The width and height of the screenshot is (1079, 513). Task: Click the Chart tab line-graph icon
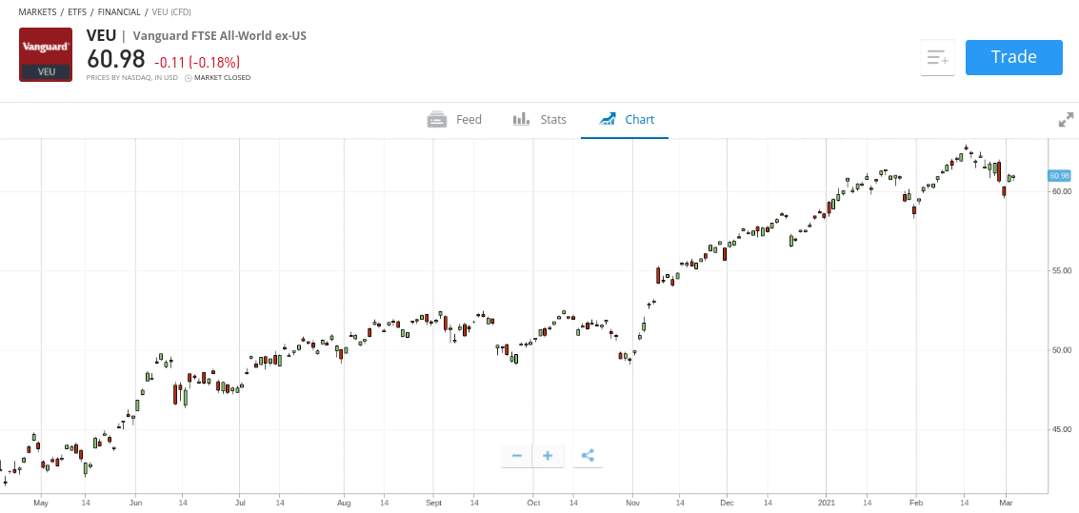click(608, 119)
